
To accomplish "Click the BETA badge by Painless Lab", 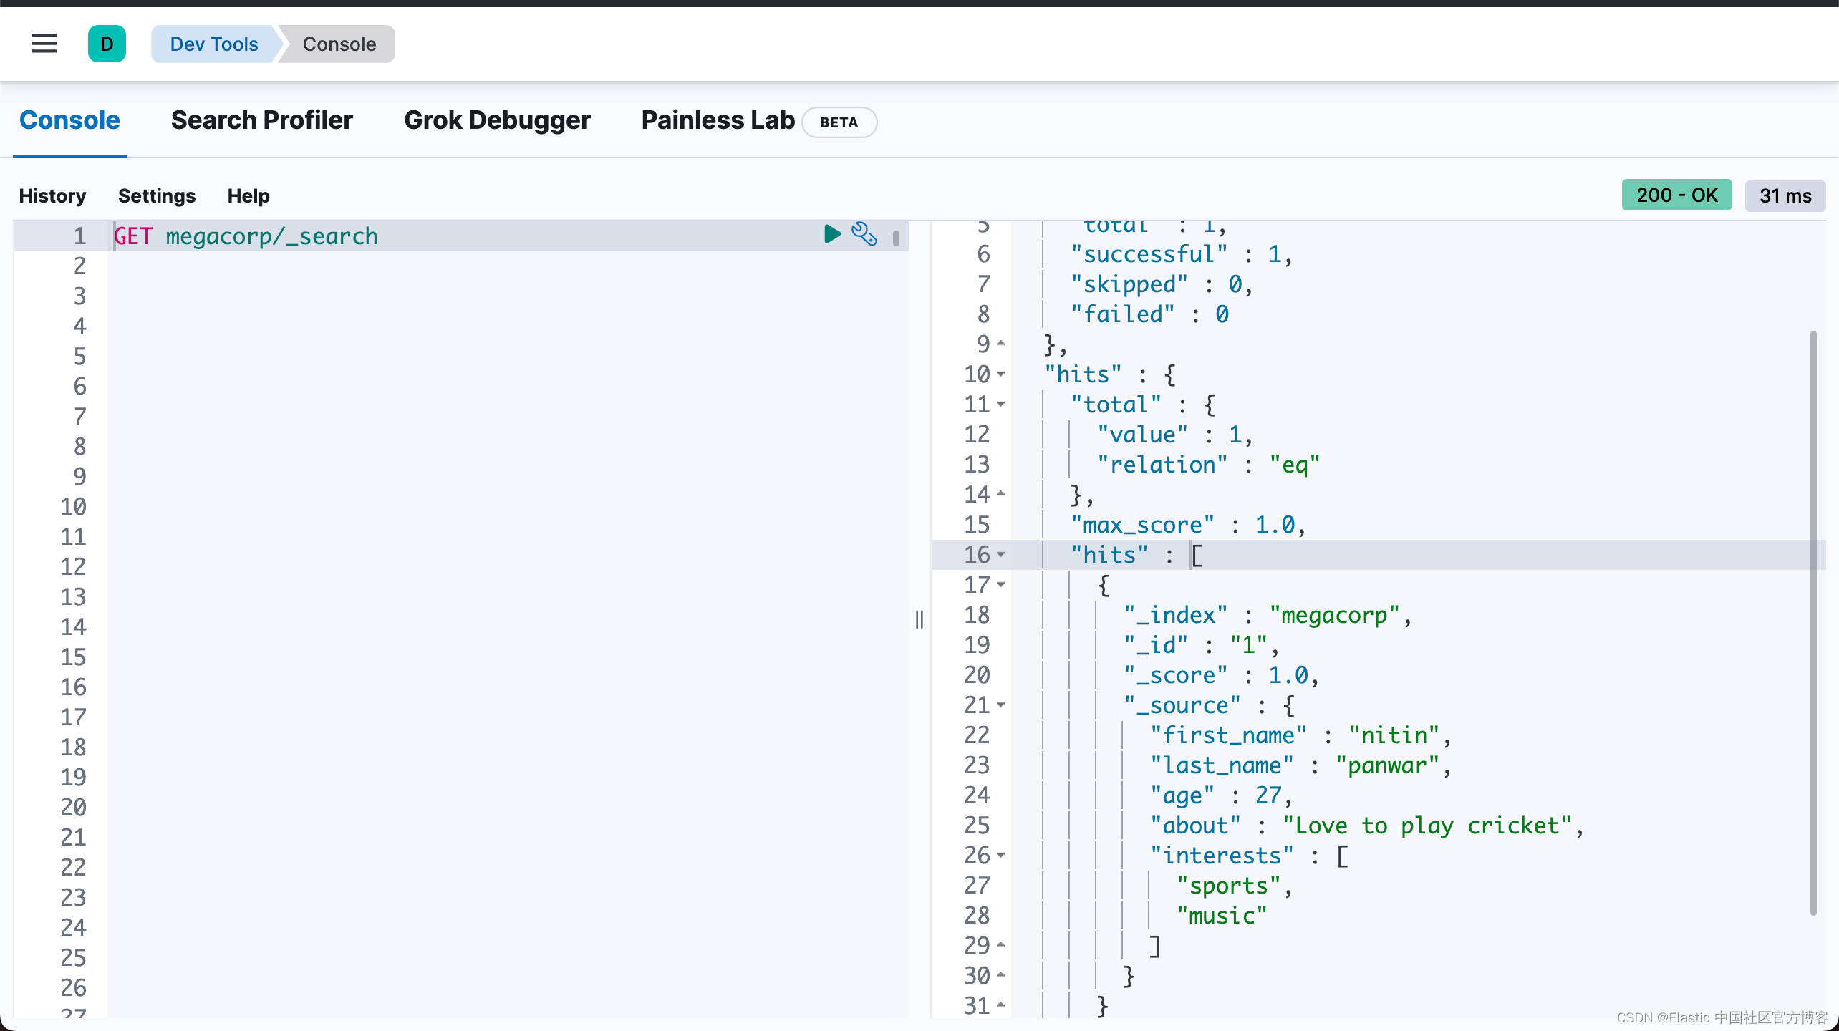I will 839,122.
